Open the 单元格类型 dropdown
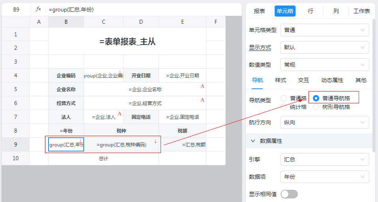 pos(325,30)
